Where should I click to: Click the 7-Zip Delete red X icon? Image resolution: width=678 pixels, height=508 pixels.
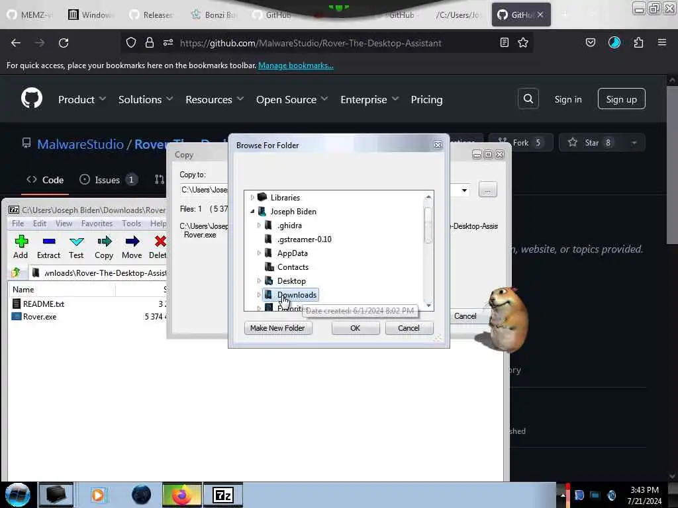[160, 241]
